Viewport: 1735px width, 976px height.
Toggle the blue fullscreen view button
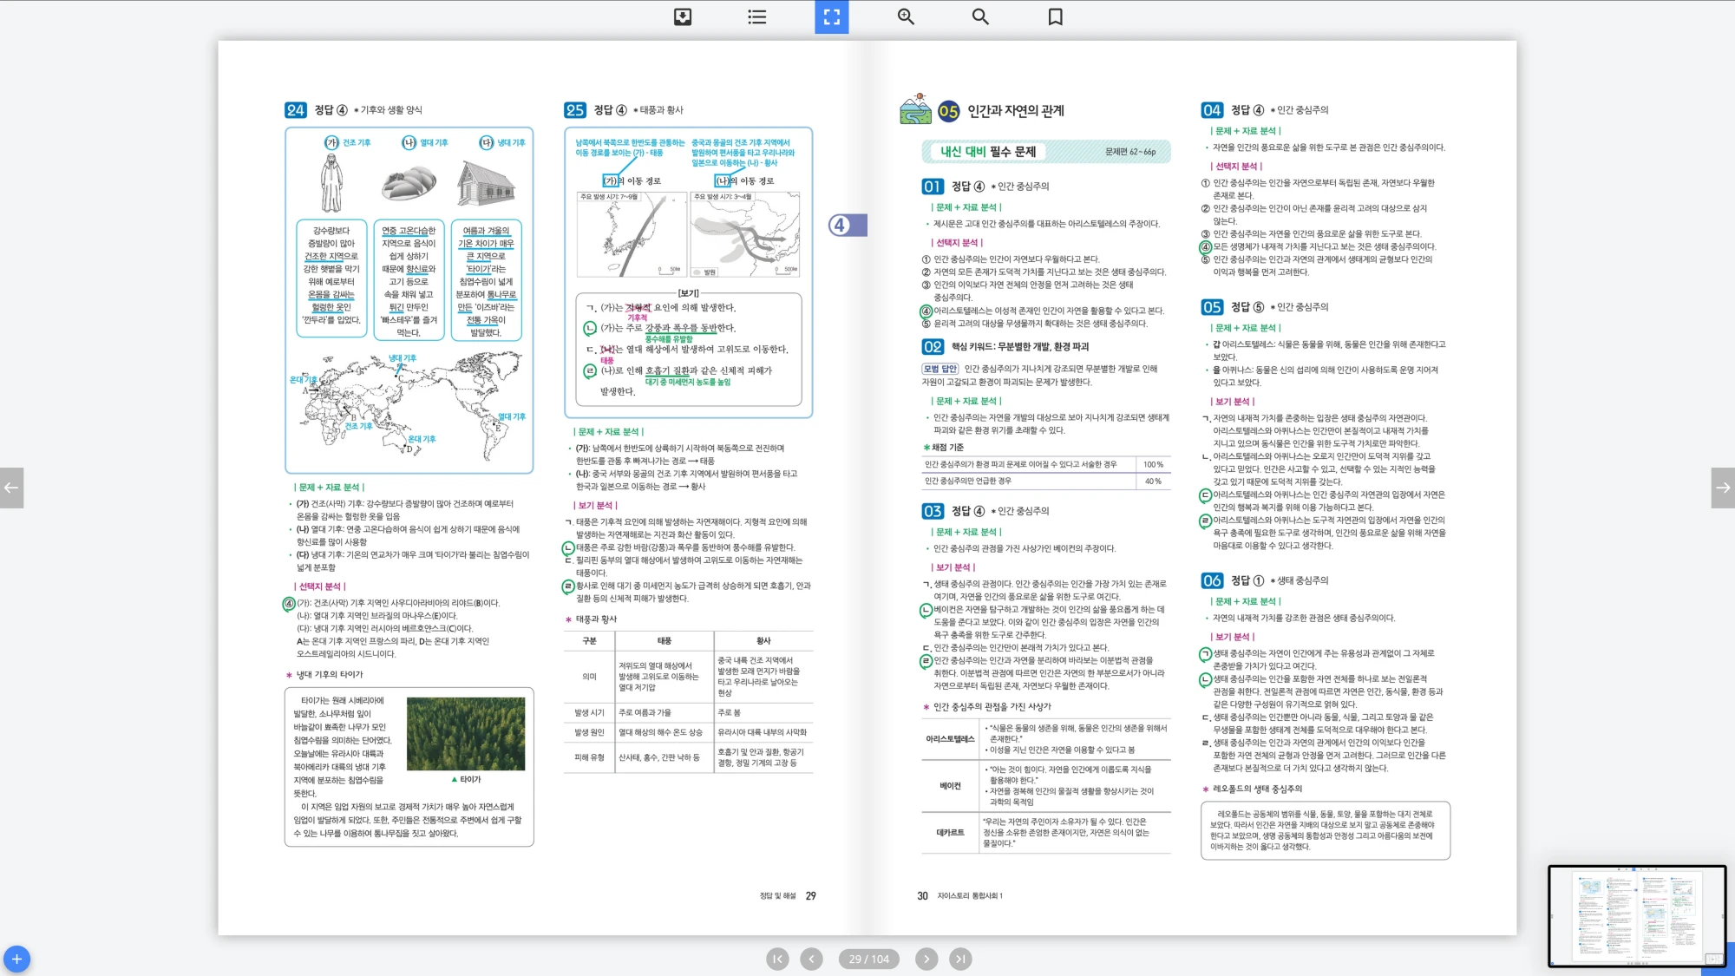(x=831, y=16)
